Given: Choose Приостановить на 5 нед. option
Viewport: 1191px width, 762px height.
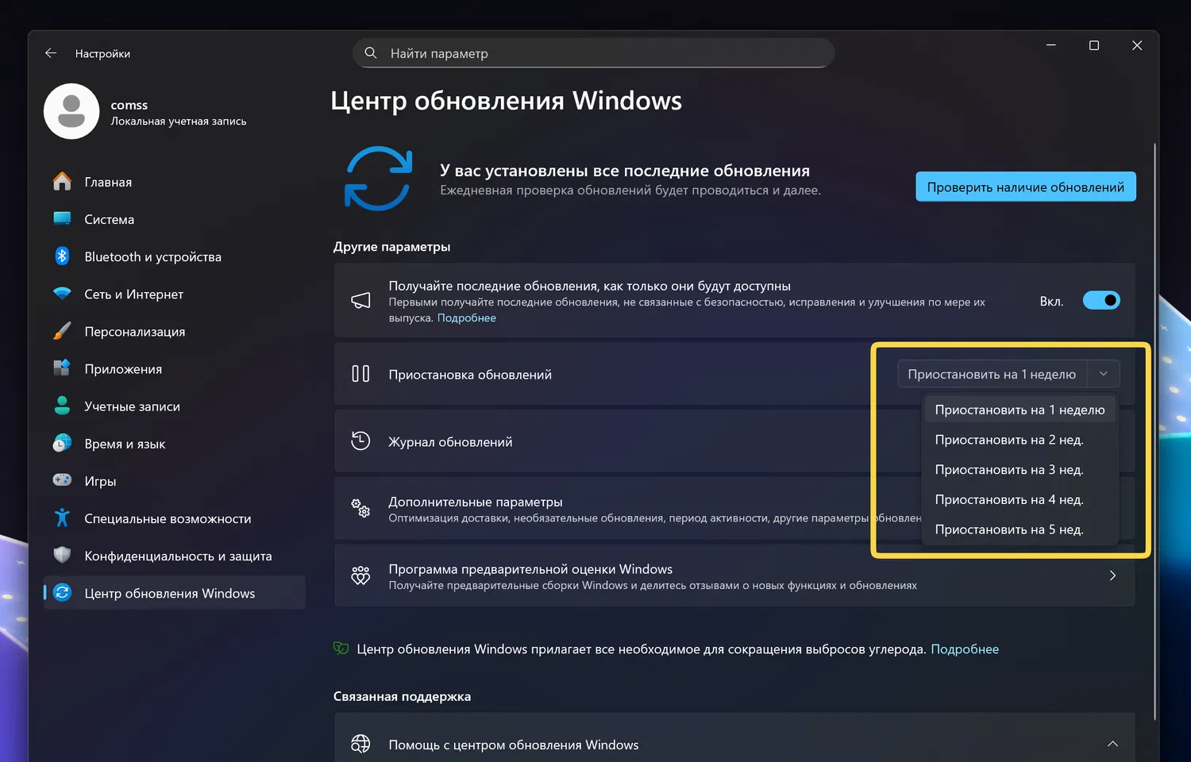Looking at the screenshot, I should click(x=1008, y=529).
